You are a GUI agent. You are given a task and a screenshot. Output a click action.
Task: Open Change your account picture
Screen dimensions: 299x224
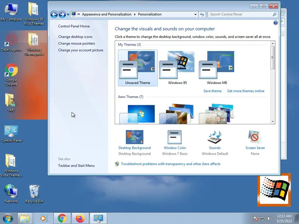point(81,50)
